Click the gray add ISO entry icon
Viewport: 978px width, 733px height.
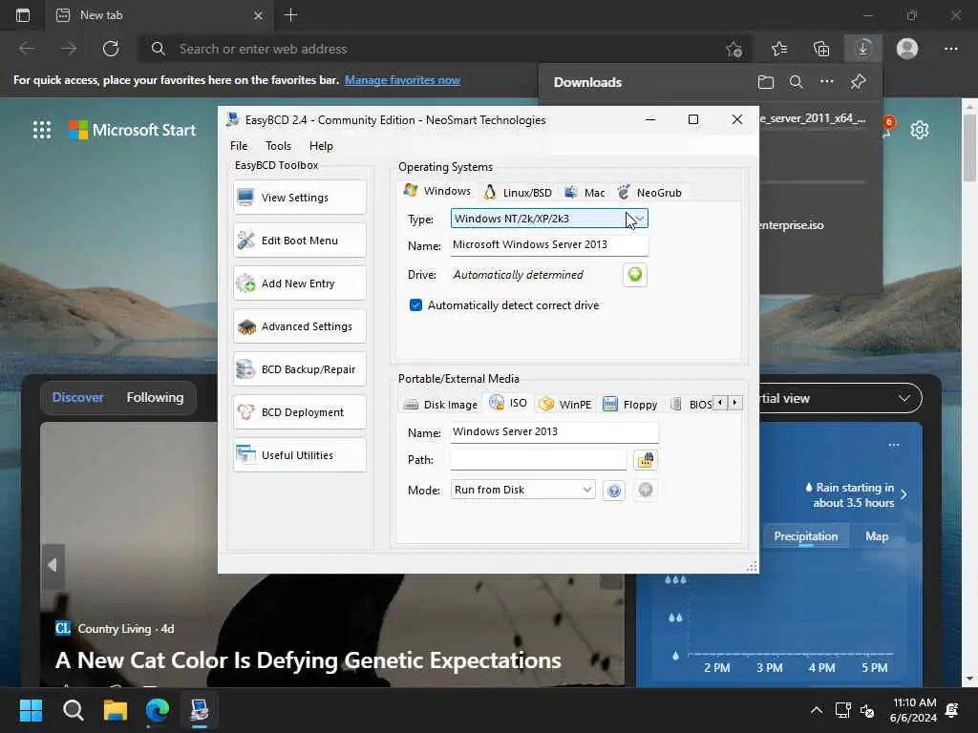pos(646,491)
